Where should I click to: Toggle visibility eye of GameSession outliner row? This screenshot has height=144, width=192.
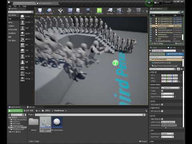tap(151, 34)
